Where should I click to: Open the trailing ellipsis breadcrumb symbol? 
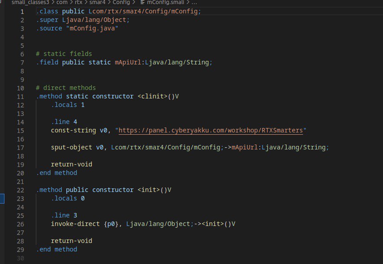tap(194, 2)
